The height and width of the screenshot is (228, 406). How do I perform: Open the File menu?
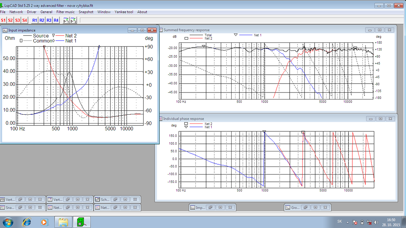[x=3, y=12]
